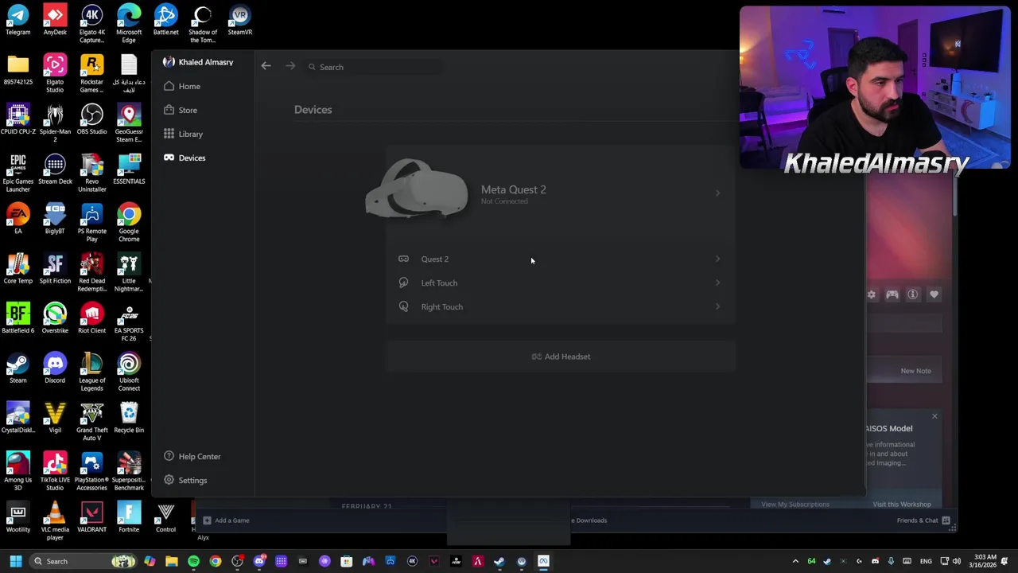Screen dimensions: 1018x573
Task: Click the Steam controller icon
Action: pos(892,294)
